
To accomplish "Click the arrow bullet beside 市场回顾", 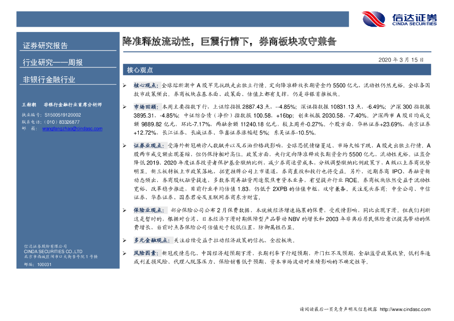I will point(125,107).
